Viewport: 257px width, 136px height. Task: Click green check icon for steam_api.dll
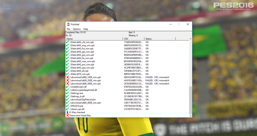(67, 109)
